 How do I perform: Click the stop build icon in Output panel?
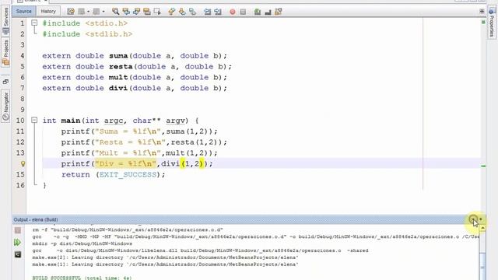[18, 230]
